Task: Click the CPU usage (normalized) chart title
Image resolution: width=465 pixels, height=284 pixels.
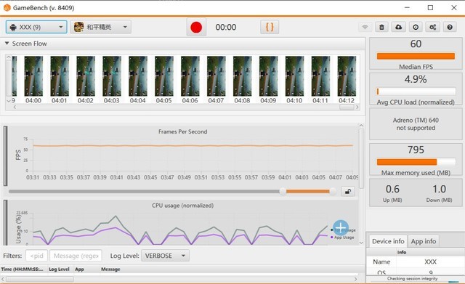Action: (182, 206)
